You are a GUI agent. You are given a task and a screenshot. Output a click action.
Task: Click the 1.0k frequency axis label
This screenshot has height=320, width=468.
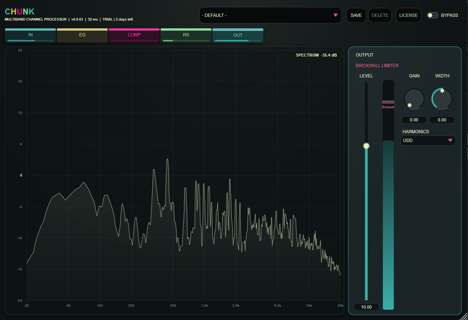click(204, 306)
